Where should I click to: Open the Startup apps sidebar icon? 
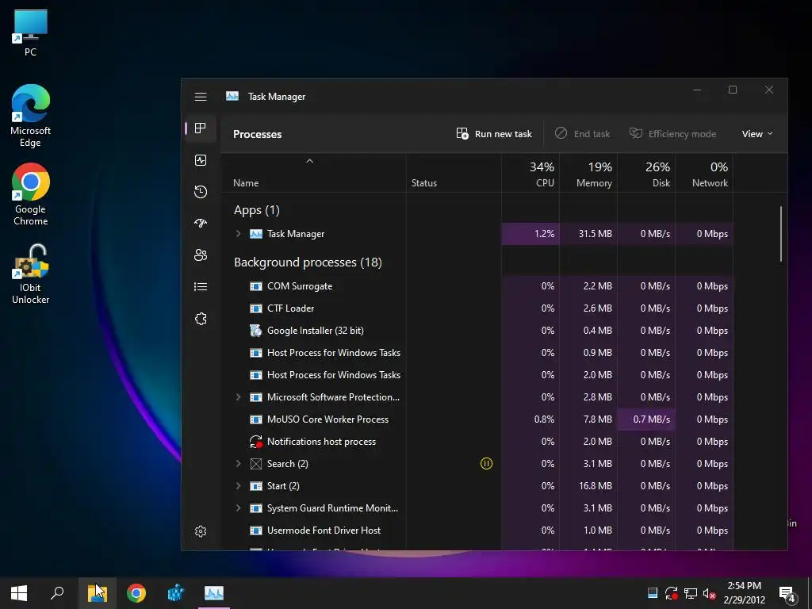pyautogui.click(x=201, y=223)
